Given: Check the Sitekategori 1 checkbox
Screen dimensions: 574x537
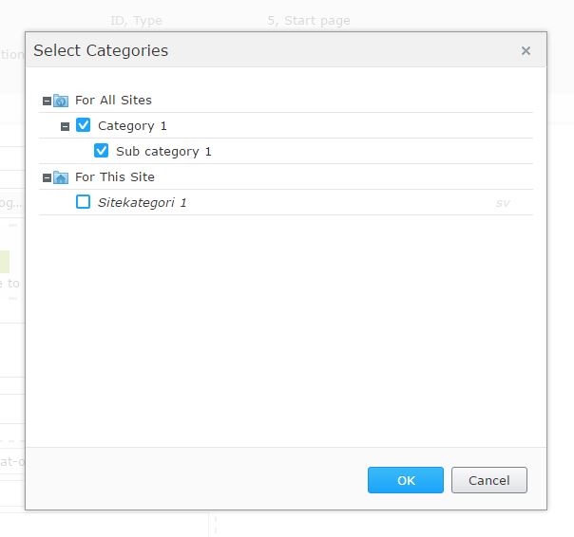Looking at the screenshot, I should pyautogui.click(x=83, y=202).
